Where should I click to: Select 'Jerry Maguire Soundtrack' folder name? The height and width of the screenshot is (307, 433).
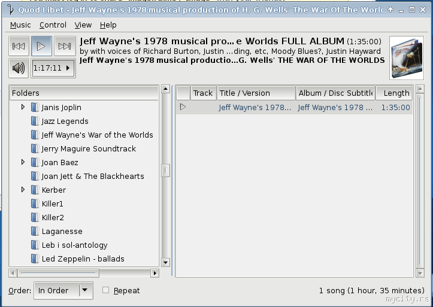(x=89, y=149)
